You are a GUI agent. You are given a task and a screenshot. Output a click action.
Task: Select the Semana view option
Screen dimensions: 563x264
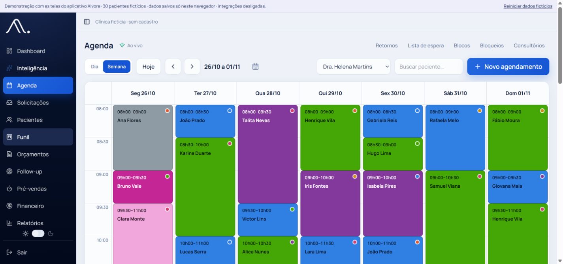[117, 66]
